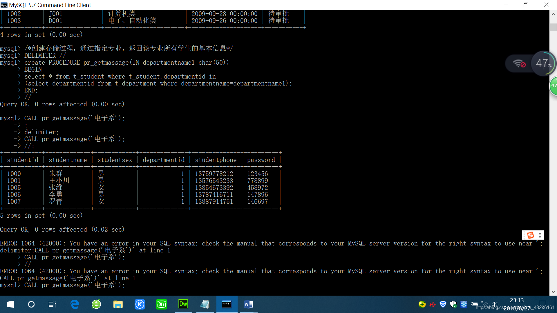Click the yellow-green 360 plus tray icon
The width and height of the screenshot is (557, 313).
tap(422, 304)
